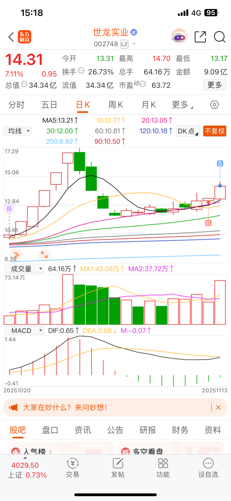Tap the MA1:43.08万 volume label

[x=102, y=269]
